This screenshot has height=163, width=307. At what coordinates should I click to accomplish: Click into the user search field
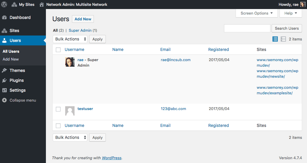click(x=247, y=28)
